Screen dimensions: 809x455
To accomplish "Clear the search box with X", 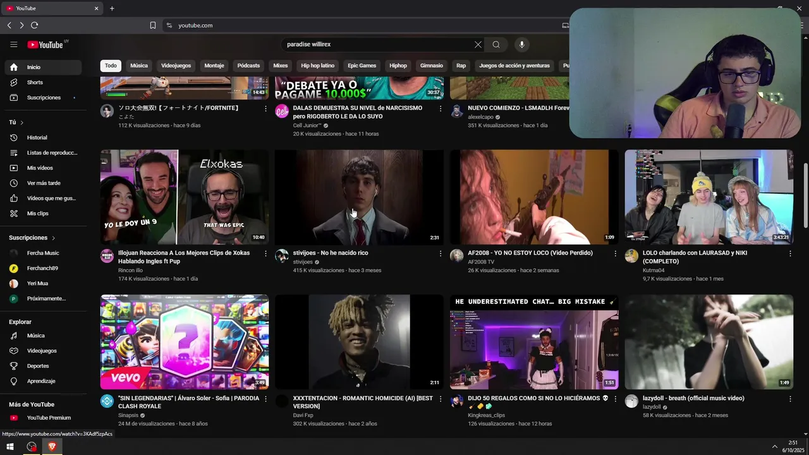I will (478, 44).
